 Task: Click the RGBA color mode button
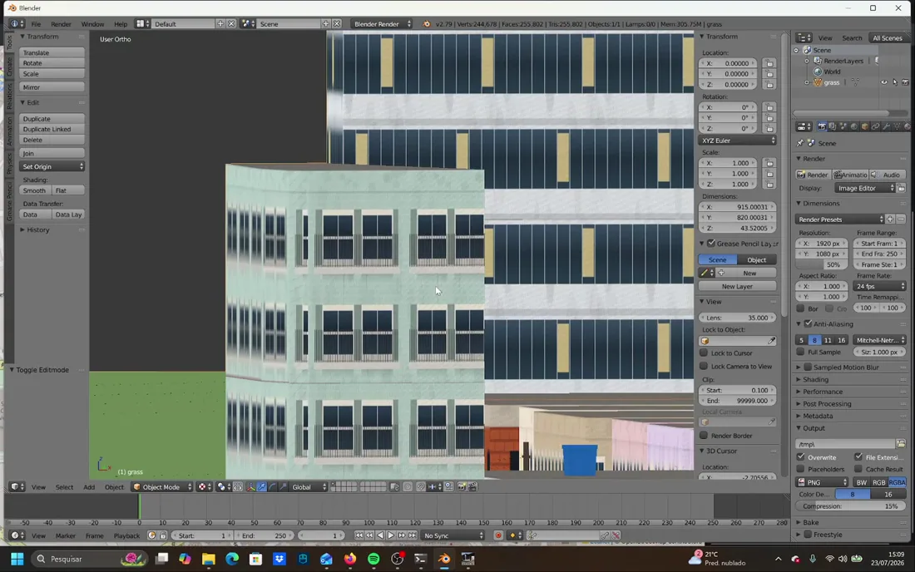pyautogui.click(x=897, y=482)
